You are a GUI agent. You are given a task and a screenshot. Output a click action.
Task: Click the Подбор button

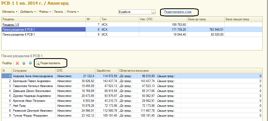pos(7,63)
